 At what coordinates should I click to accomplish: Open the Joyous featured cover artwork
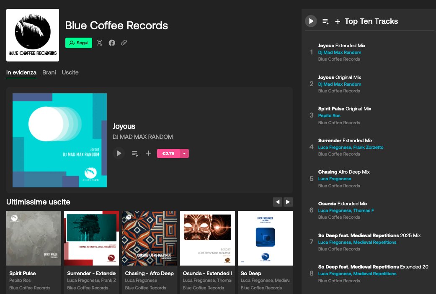pos(59,140)
